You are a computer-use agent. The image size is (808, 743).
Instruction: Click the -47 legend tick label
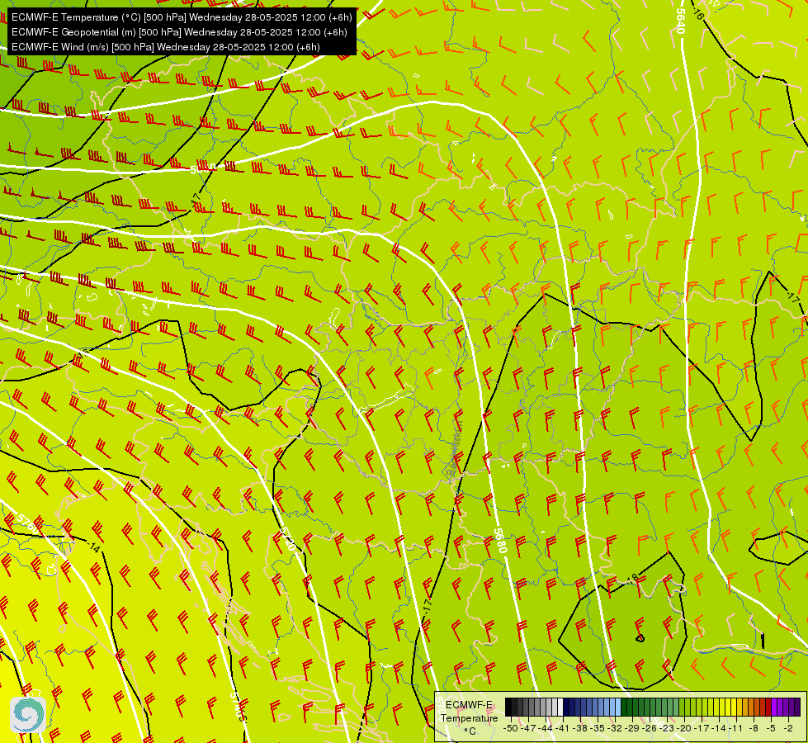tap(528, 728)
